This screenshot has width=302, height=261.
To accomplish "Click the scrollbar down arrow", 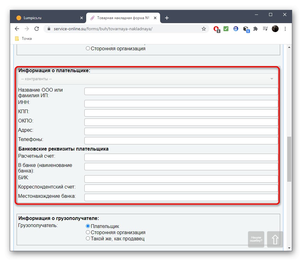I will [x=289, y=248].
